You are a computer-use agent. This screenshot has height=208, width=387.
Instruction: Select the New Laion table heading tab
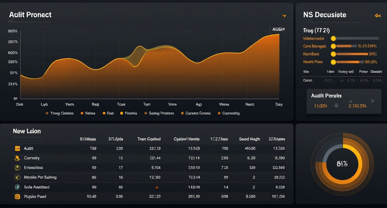tap(27, 131)
